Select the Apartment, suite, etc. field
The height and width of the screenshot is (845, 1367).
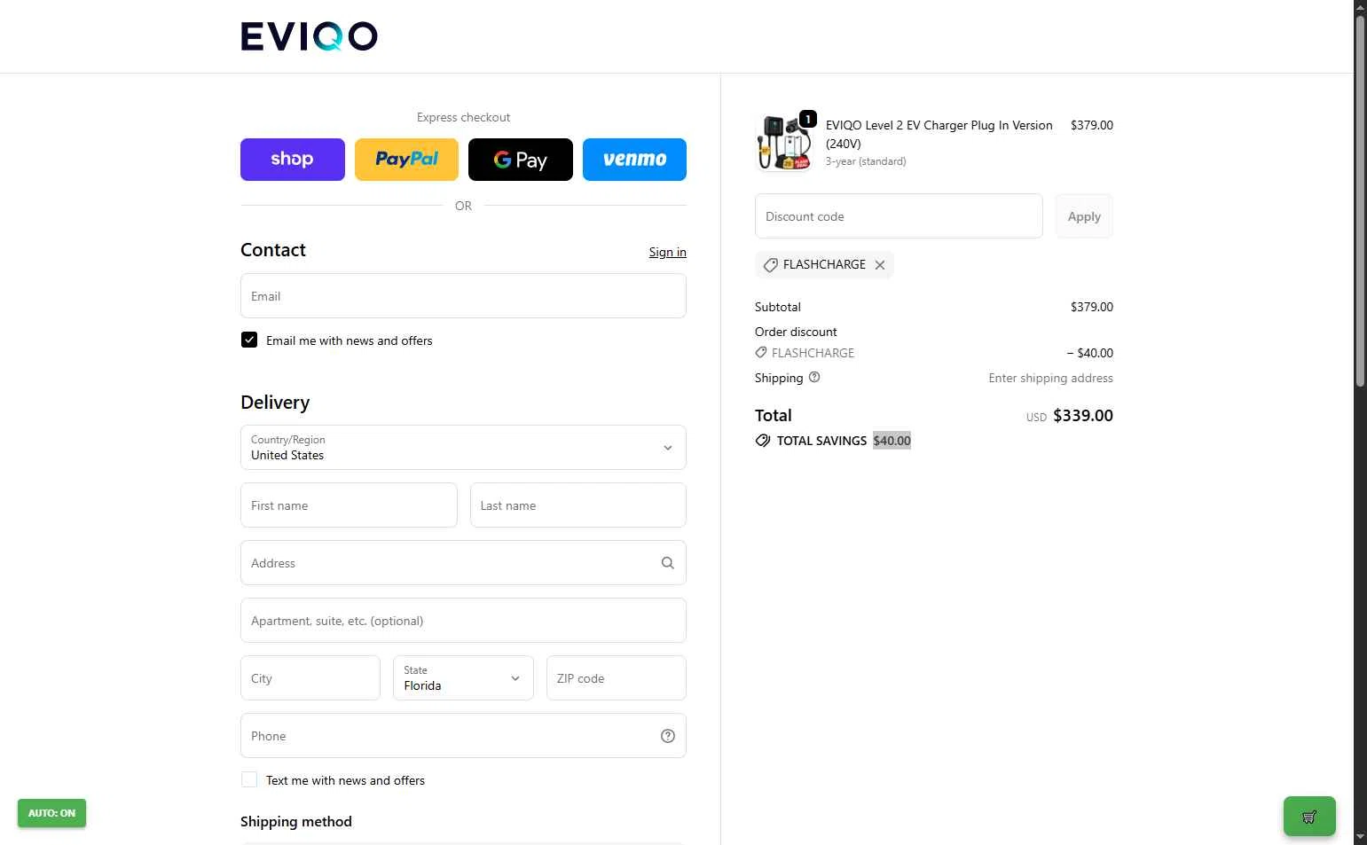point(463,621)
